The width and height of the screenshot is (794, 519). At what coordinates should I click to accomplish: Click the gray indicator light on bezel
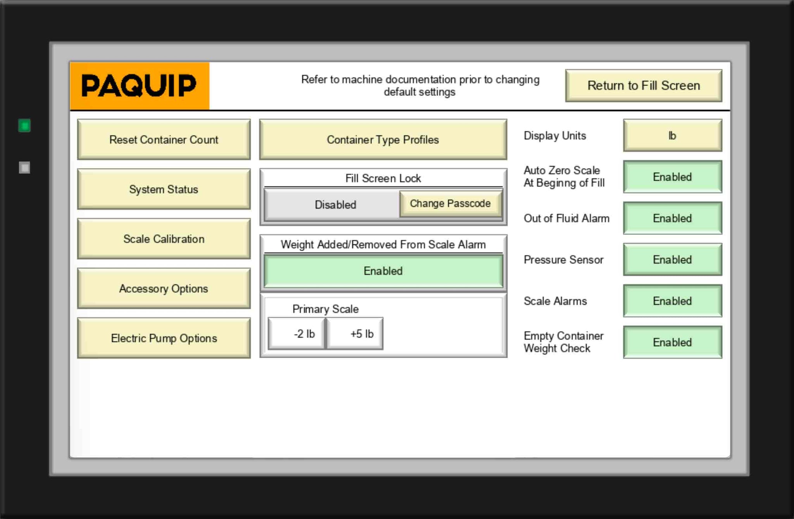[x=24, y=167]
